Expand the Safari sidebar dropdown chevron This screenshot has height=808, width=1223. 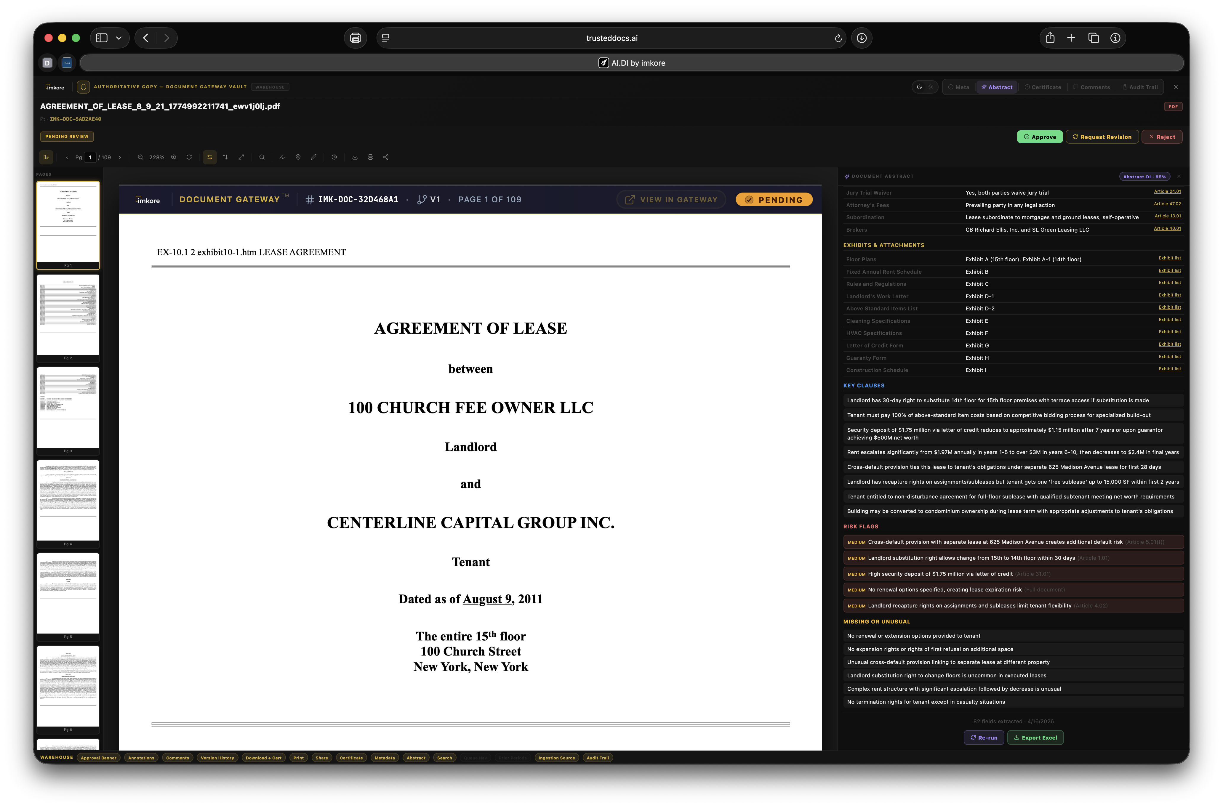tap(119, 38)
